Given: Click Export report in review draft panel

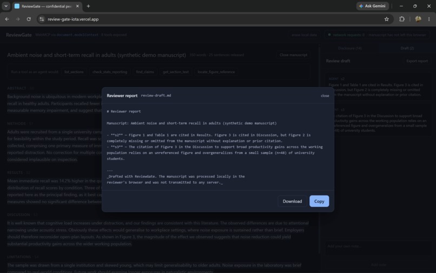Looking at the screenshot, I should tap(417, 61).
